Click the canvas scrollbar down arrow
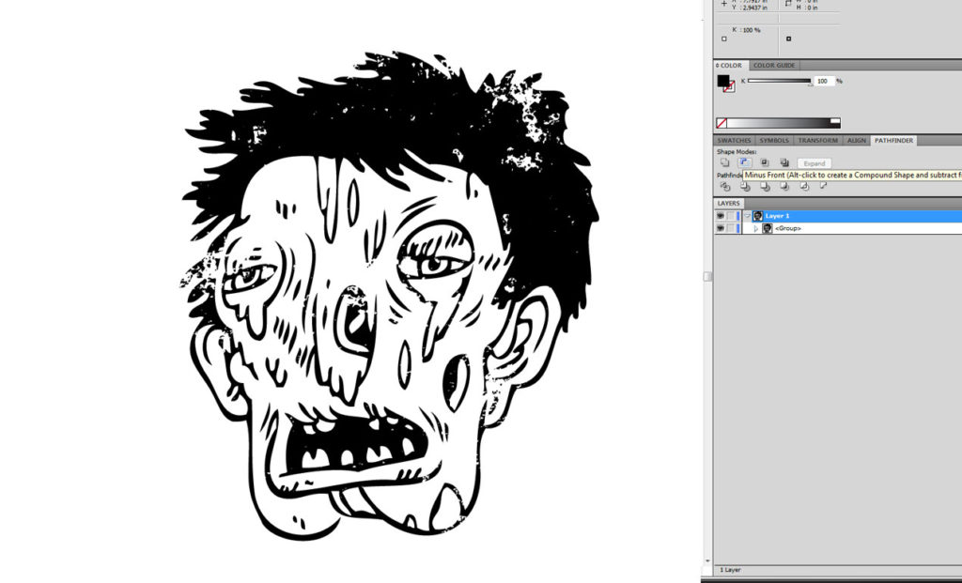The height and width of the screenshot is (583, 962). point(707,560)
